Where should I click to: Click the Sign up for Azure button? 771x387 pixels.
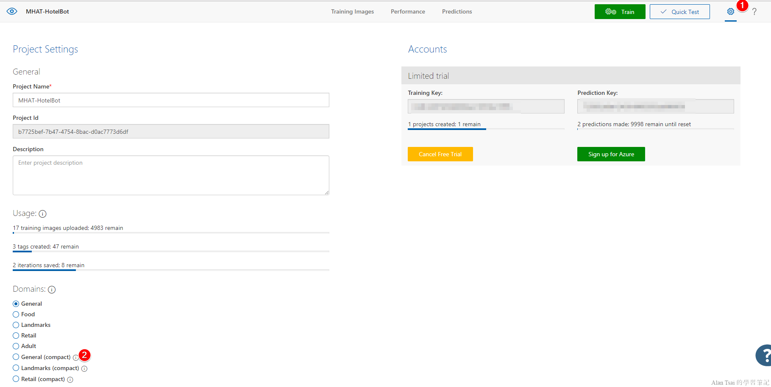point(611,154)
